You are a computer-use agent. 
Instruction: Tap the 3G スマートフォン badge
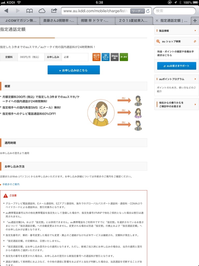(x=106, y=57)
